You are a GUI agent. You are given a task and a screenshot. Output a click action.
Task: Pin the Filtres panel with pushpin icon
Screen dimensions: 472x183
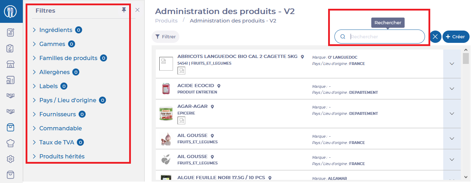[124, 10]
